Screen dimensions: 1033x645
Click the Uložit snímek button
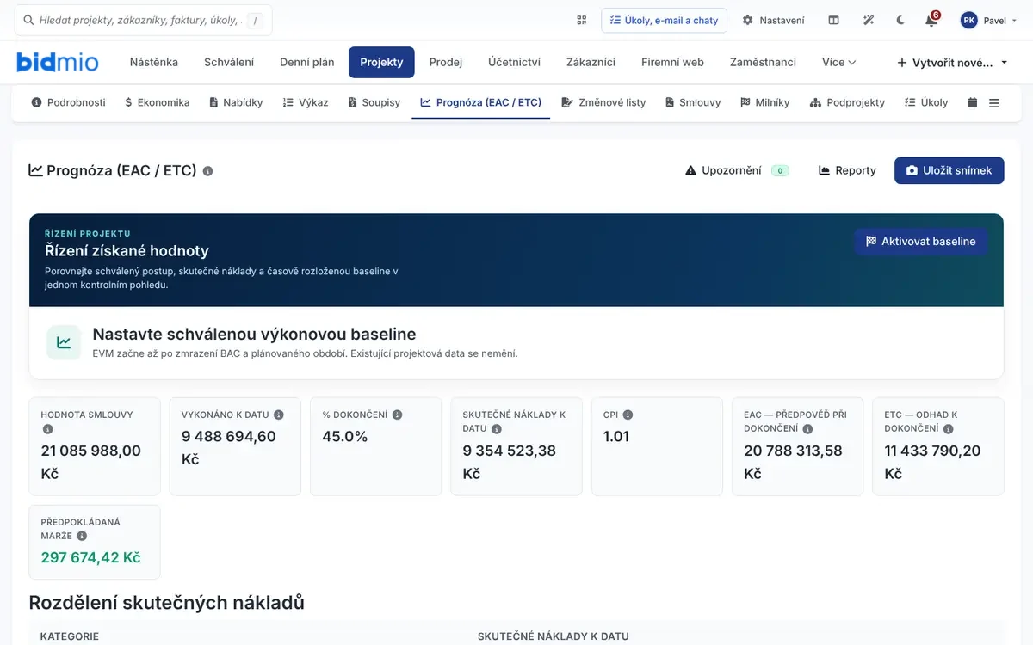coord(949,170)
